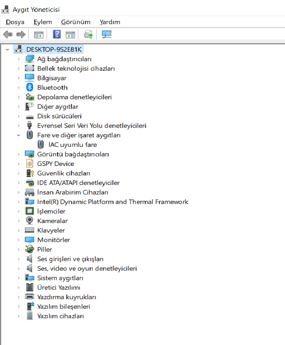This screenshot has width=285, height=345.
Task: Click the Kameralar webcam icon
Action: pyautogui.click(x=30, y=221)
